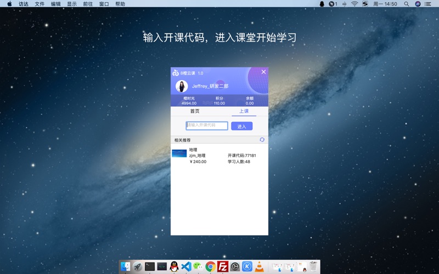This screenshot has height=274, width=439.
Task: Open the code editor icon in Dock
Action: 162,266
